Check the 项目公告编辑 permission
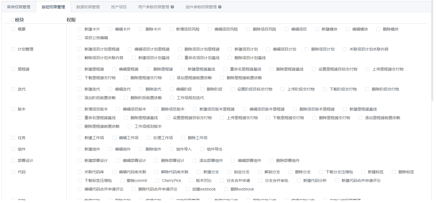The width and height of the screenshot is (436, 203). click(80, 38)
